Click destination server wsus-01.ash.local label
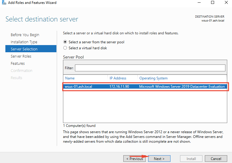The width and height of the screenshot is (232, 163). (213, 21)
